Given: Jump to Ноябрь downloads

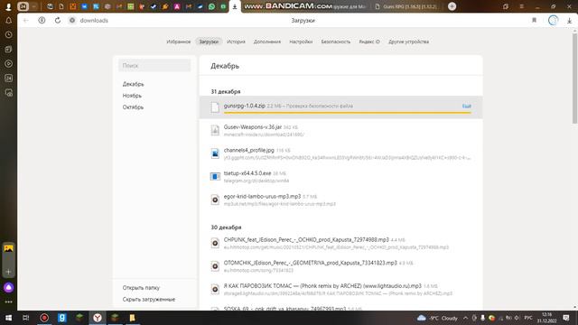Looking at the screenshot, I should pyautogui.click(x=132, y=96).
